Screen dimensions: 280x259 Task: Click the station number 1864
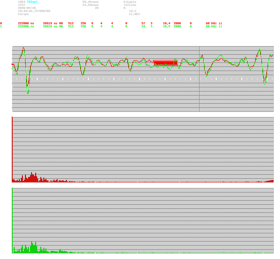[x=21, y=2]
